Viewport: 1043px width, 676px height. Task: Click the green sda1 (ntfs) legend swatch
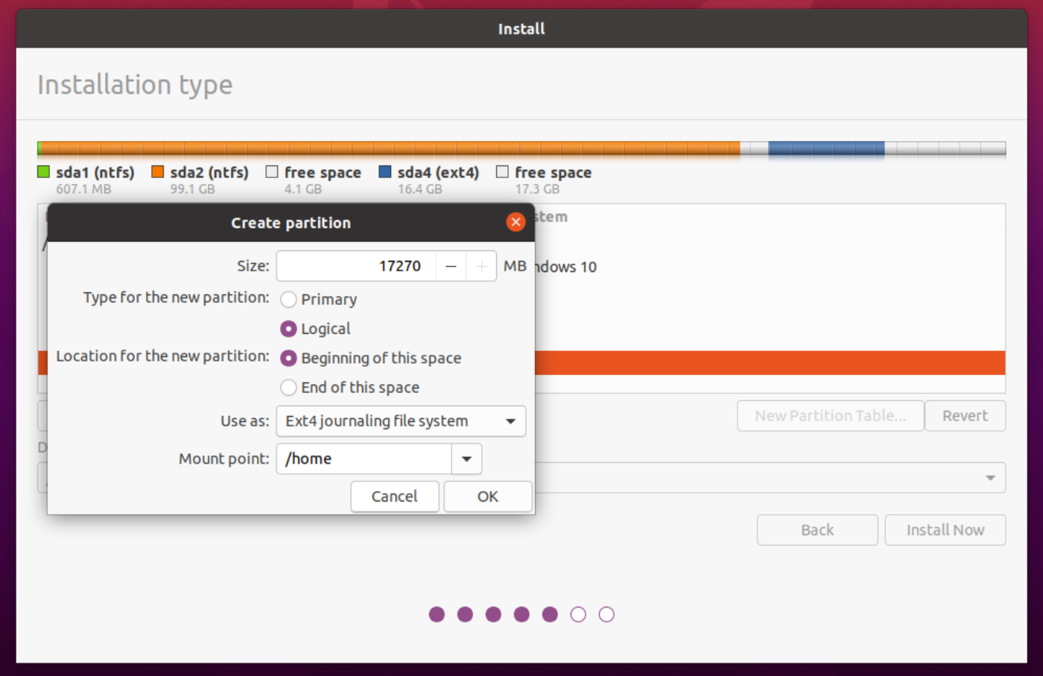click(x=43, y=172)
